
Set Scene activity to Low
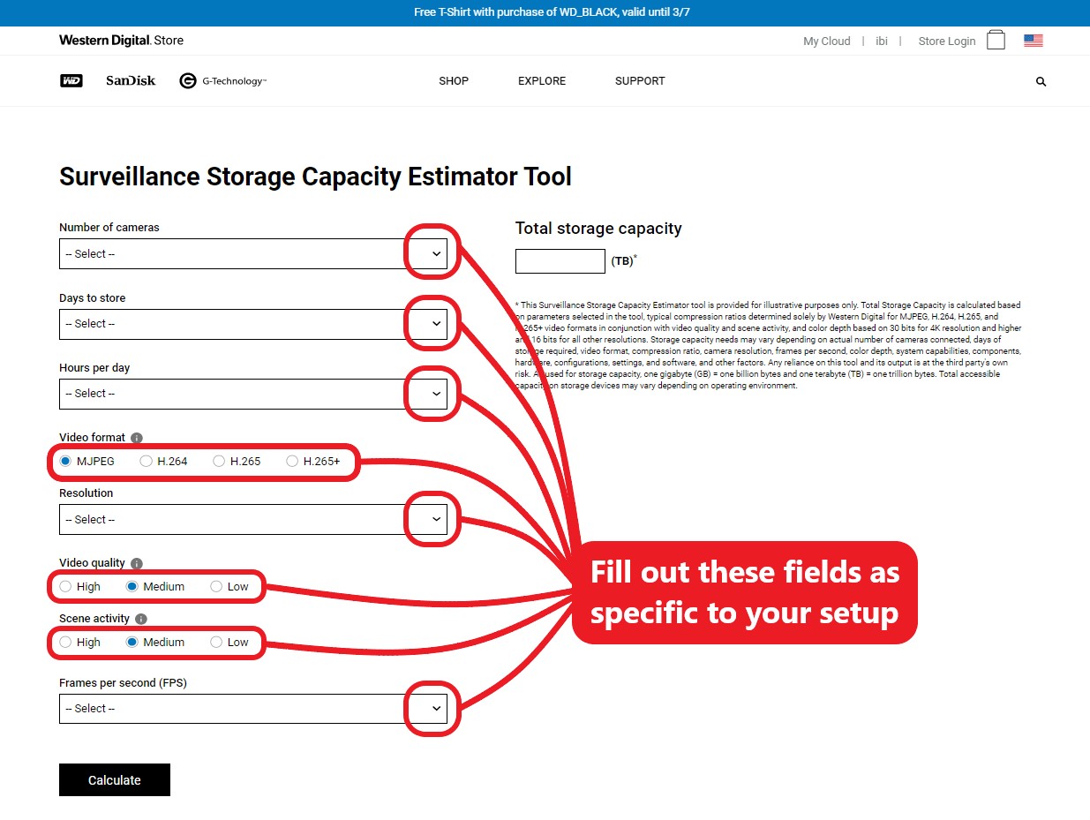click(216, 643)
